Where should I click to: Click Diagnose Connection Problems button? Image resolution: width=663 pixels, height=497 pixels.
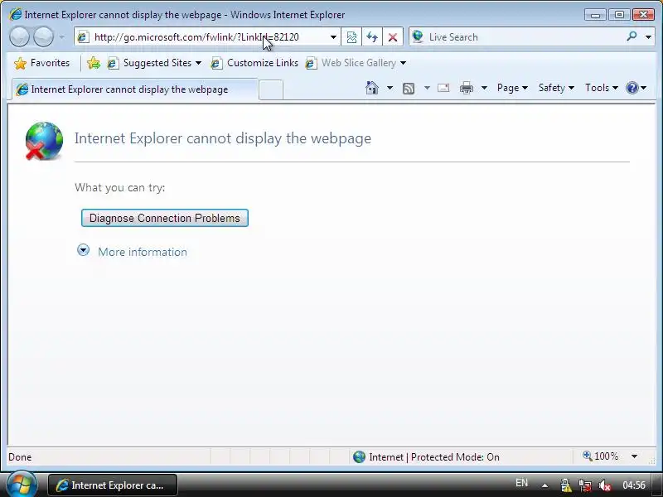(165, 218)
